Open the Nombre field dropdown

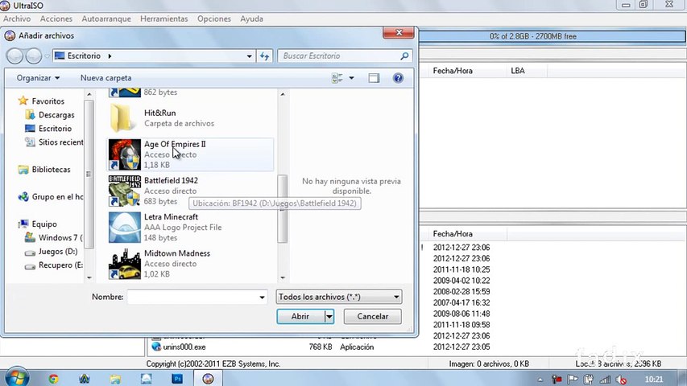pos(262,298)
